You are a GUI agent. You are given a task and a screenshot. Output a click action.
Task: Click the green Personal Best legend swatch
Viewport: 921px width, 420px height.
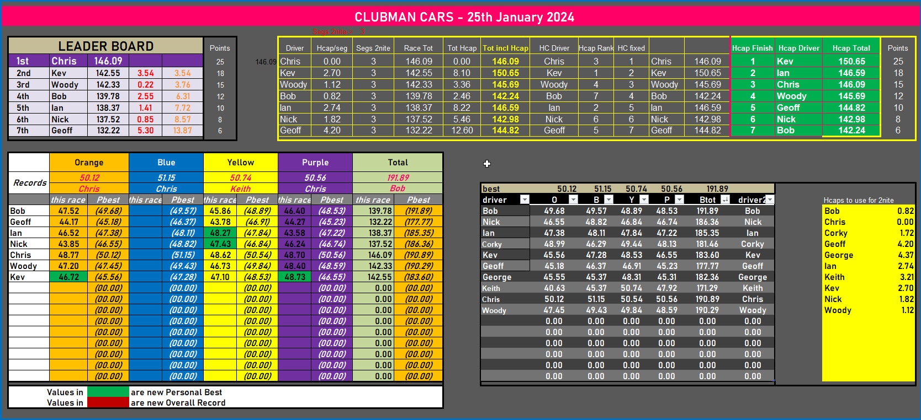tap(108, 392)
